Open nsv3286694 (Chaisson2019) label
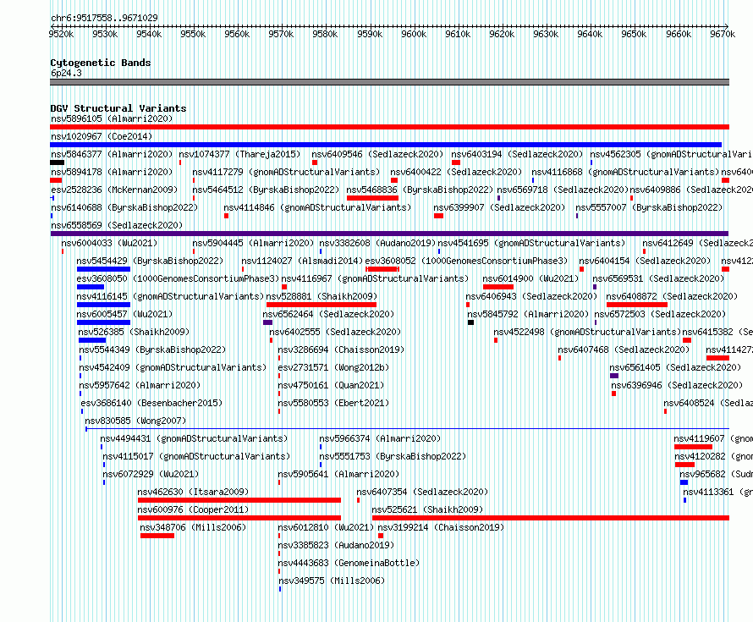Image resolution: width=753 pixels, height=622 pixels. coord(341,350)
